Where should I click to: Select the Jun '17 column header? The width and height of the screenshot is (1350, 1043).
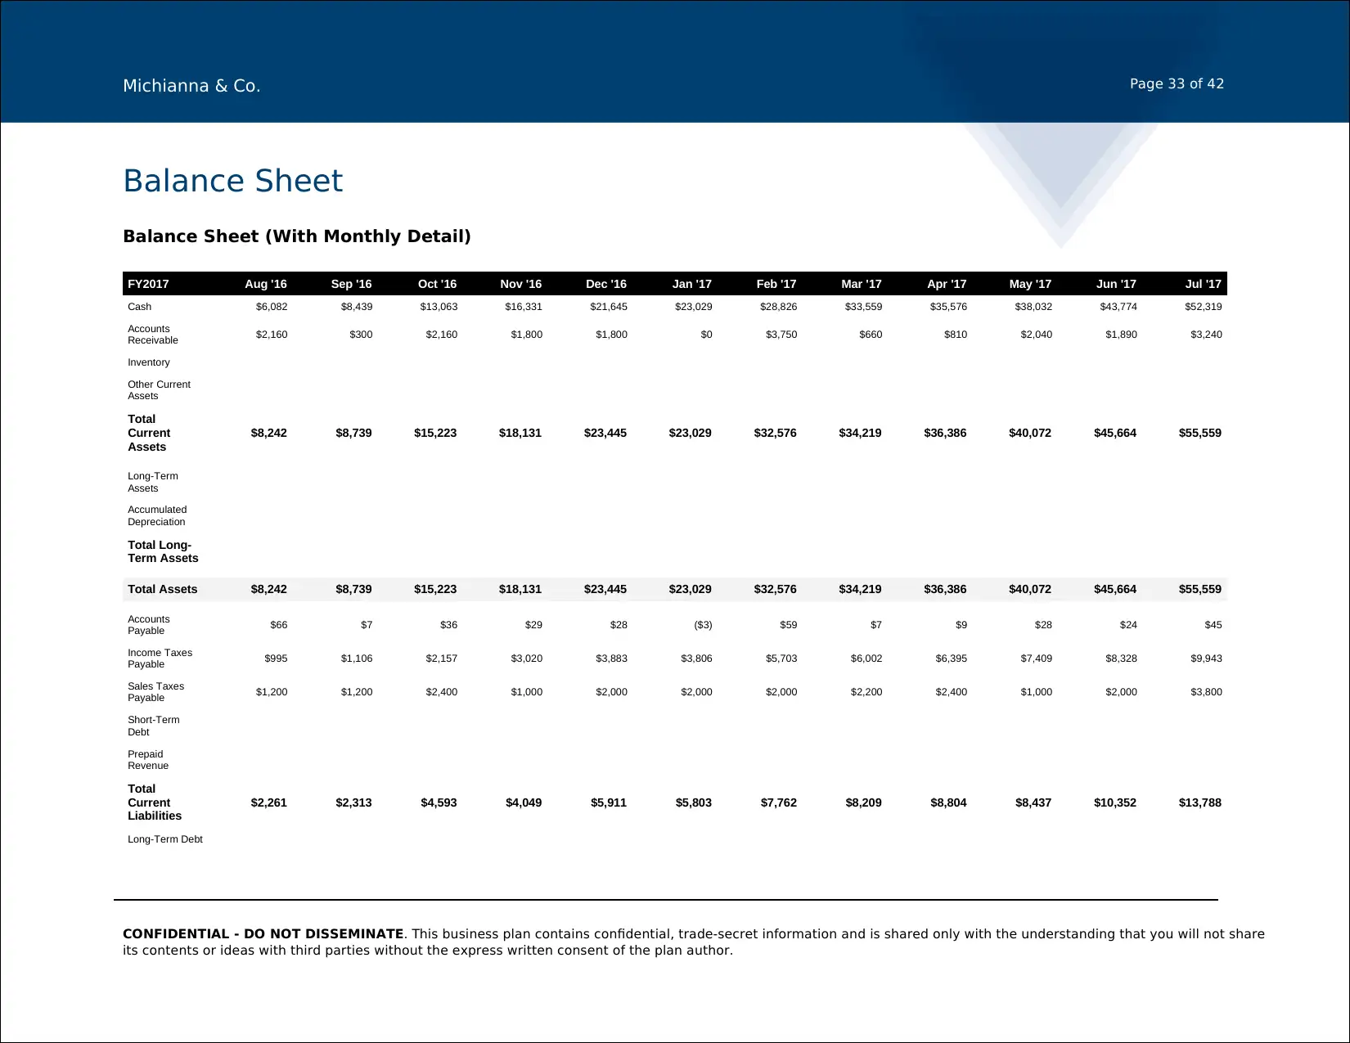click(1116, 284)
